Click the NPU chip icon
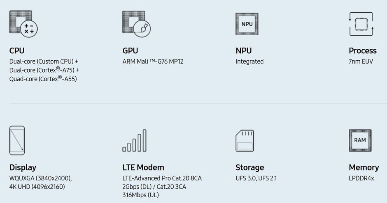The image size is (387, 203). click(x=247, y=24)
